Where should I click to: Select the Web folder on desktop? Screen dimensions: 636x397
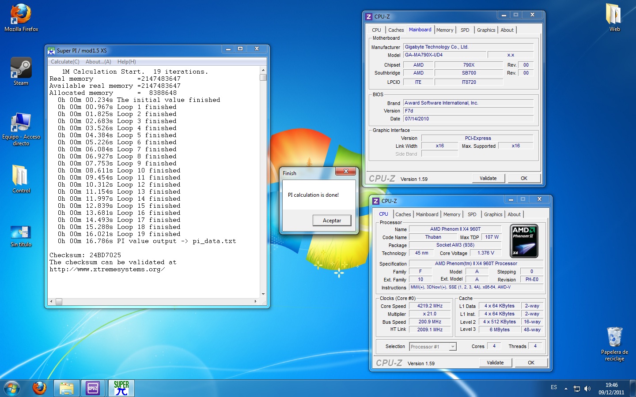(x=614, y=18)
